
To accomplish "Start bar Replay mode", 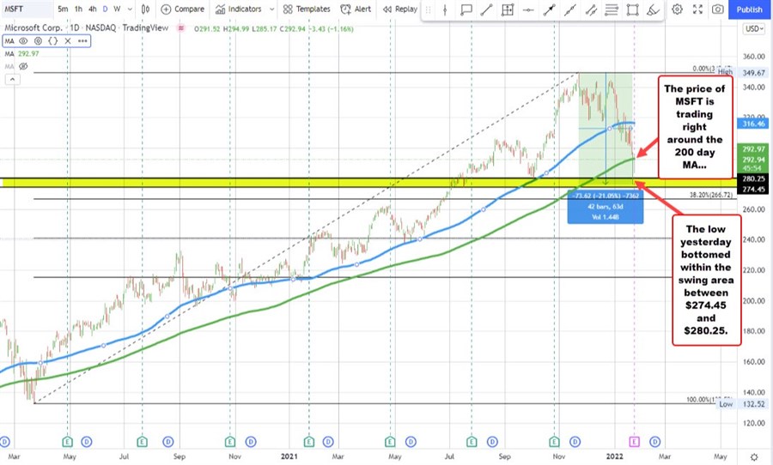I will tap(399, 9).
